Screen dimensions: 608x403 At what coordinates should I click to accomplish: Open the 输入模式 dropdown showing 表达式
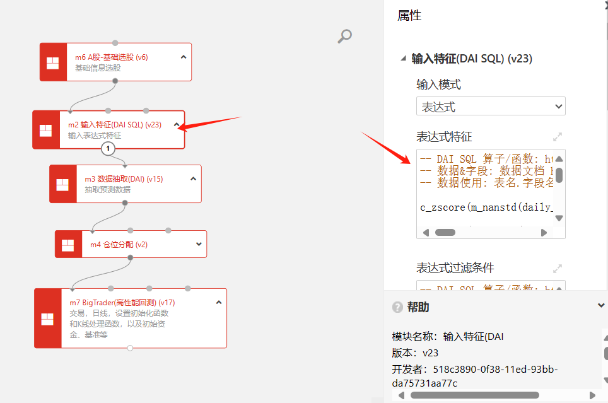[491, 107]
